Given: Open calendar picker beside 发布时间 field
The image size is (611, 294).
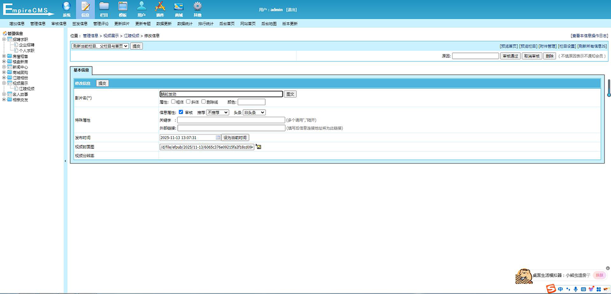Looking at the screenshot, I should pyautogui.click(x=218, y=138).
